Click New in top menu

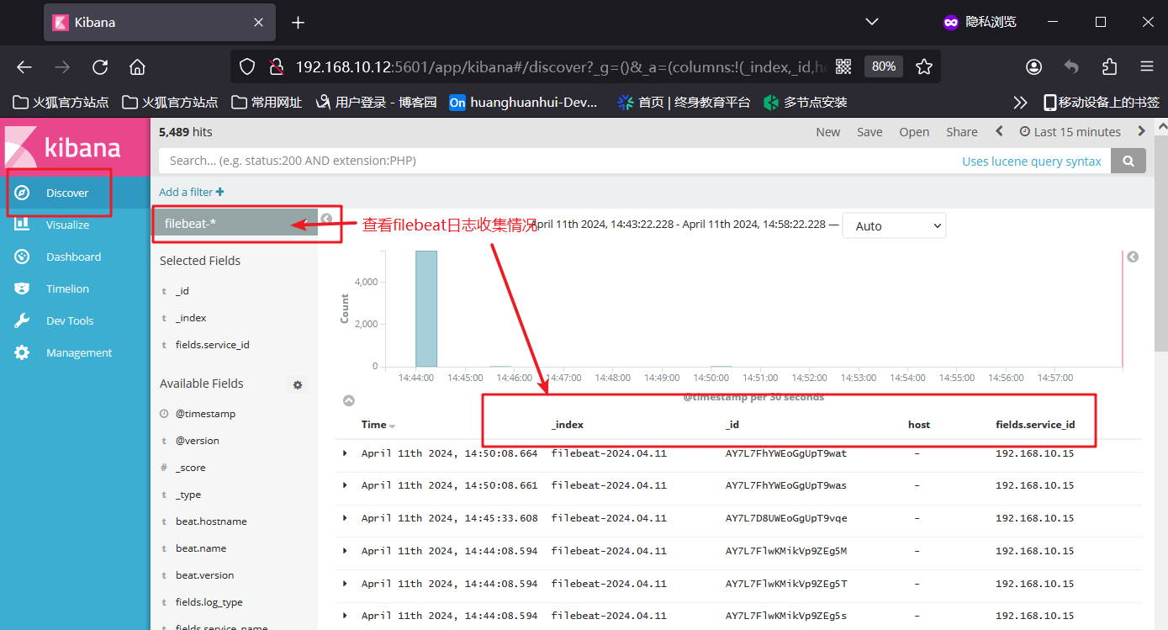tap(827, 131)
